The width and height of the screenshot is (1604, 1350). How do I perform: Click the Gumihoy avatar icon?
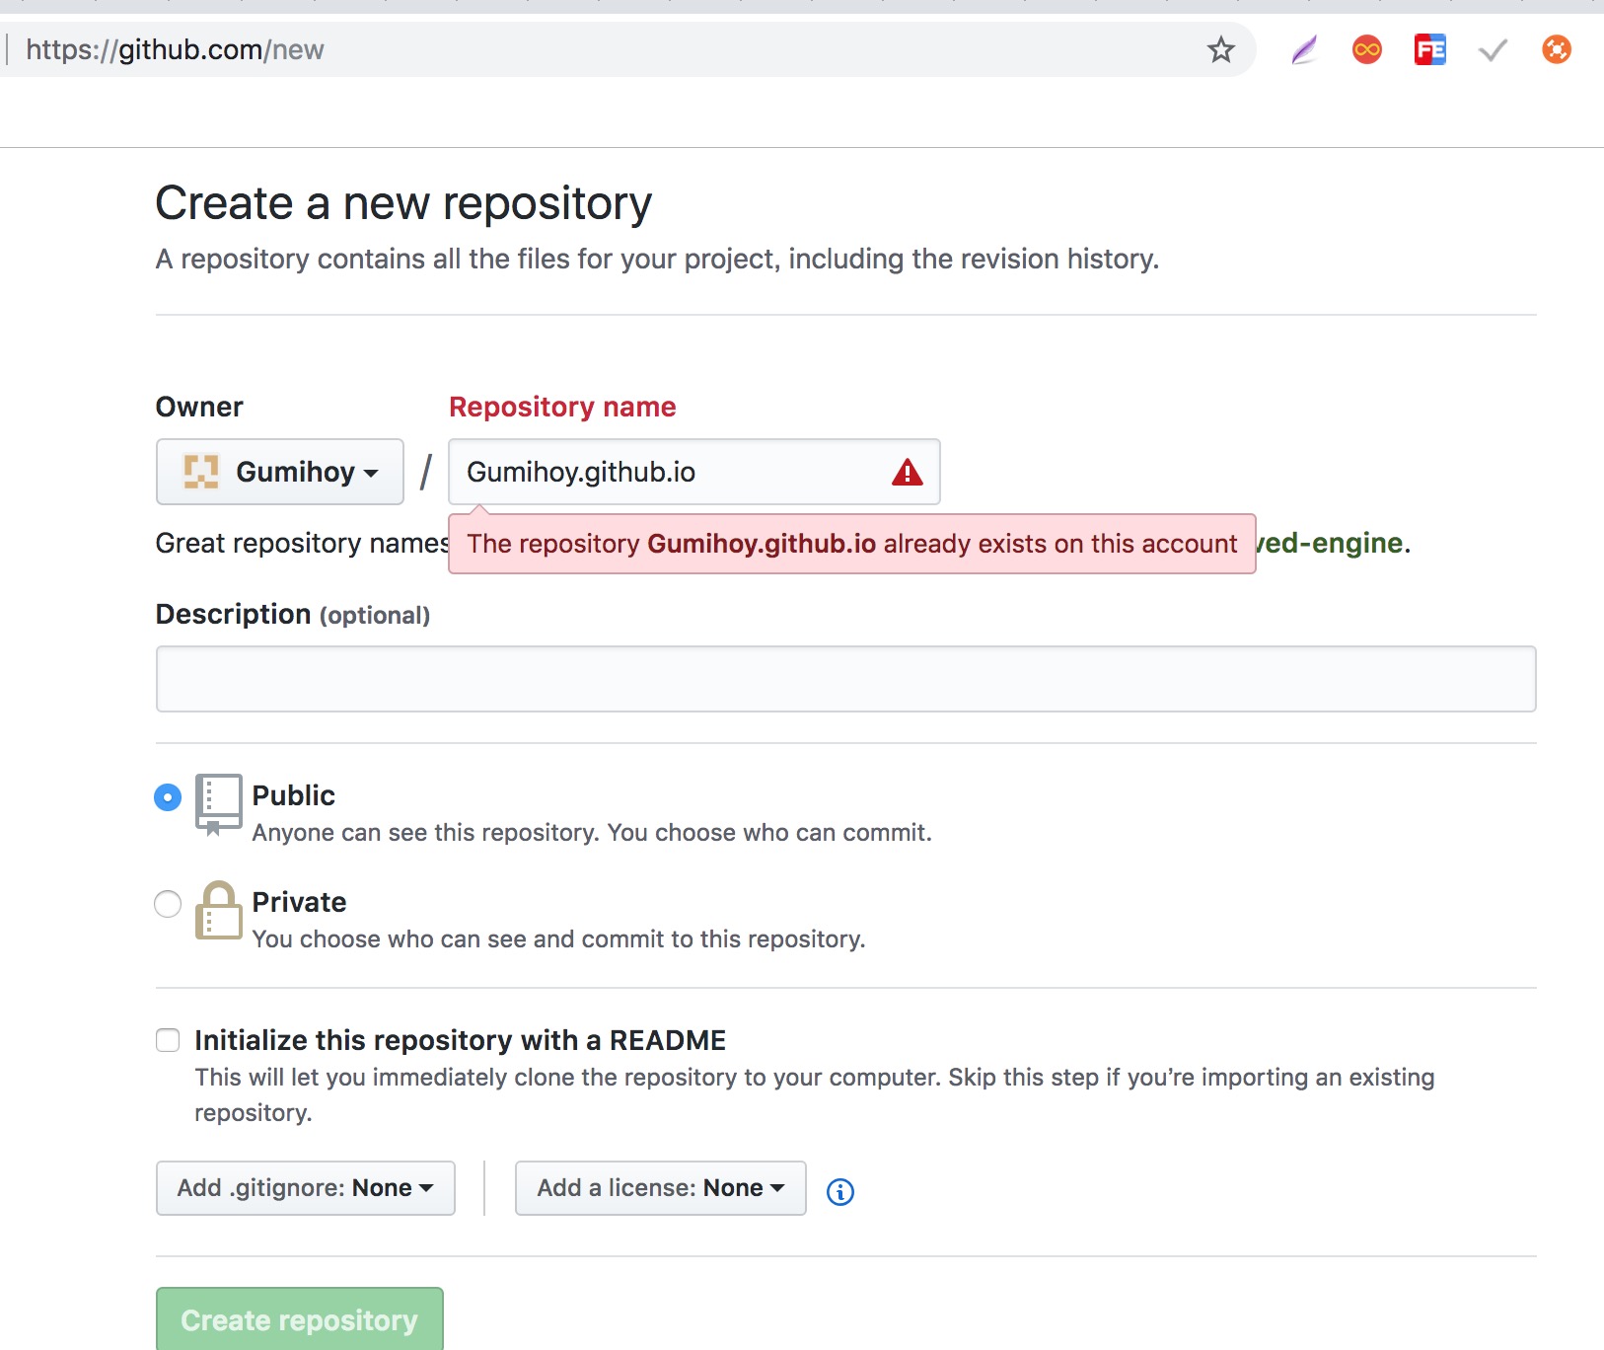tap(201, 472)
